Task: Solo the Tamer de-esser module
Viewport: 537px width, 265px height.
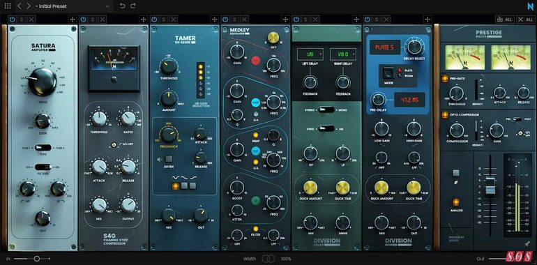Action: pyautogui.click(x=164, y=20)
